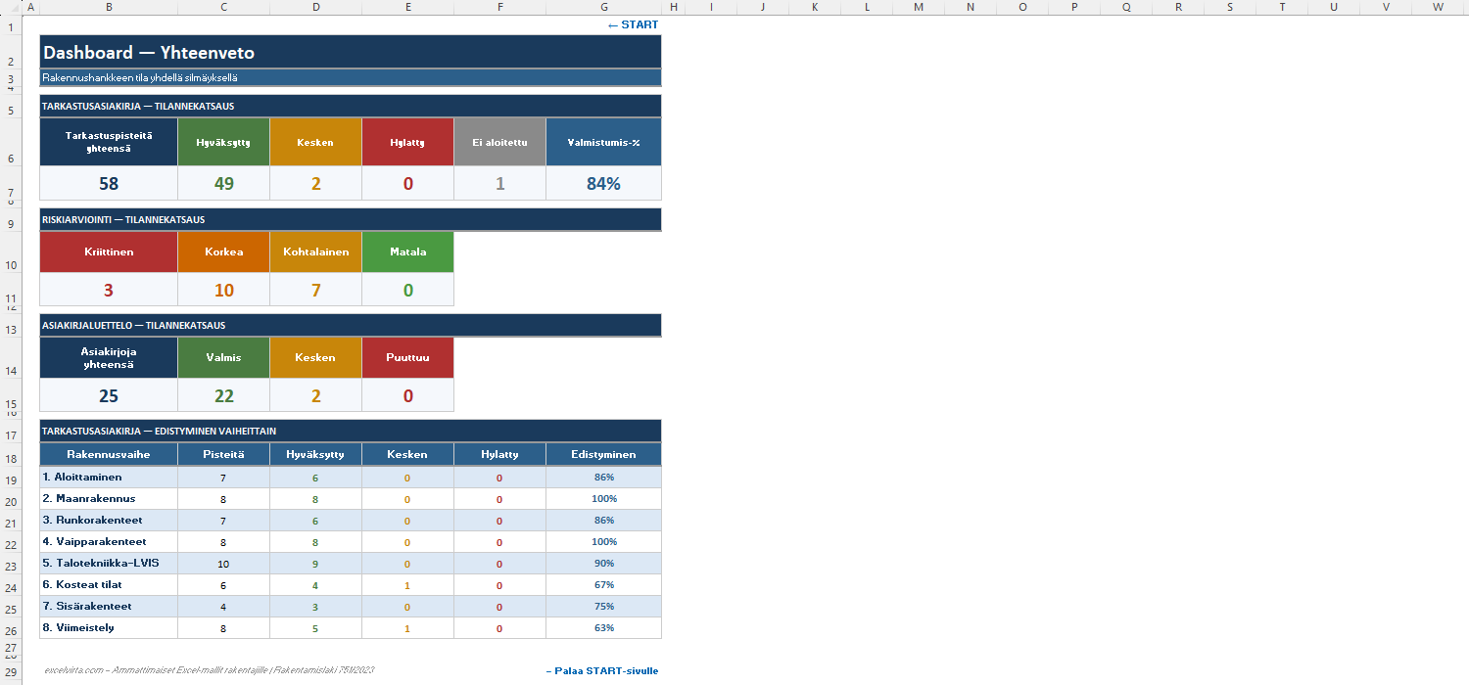Select column W header

(x=1438, y=7)
